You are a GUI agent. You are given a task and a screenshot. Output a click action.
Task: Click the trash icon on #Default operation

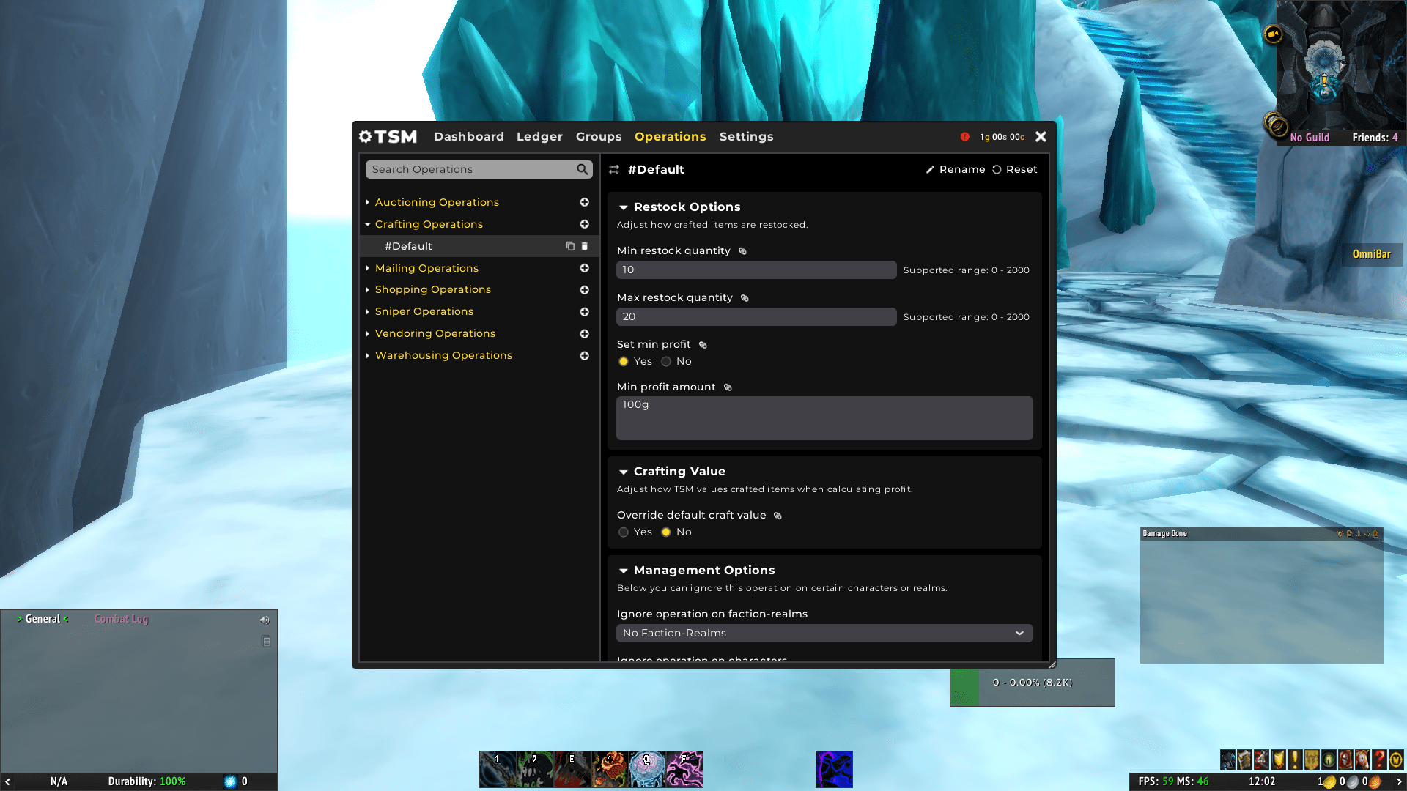click(x=585, y=246)
